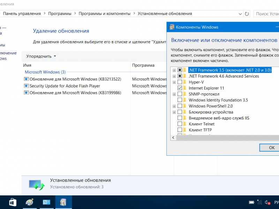279x209 pixels.
Task: Expand the Hyper-V tree node
Action: [174, 82]
